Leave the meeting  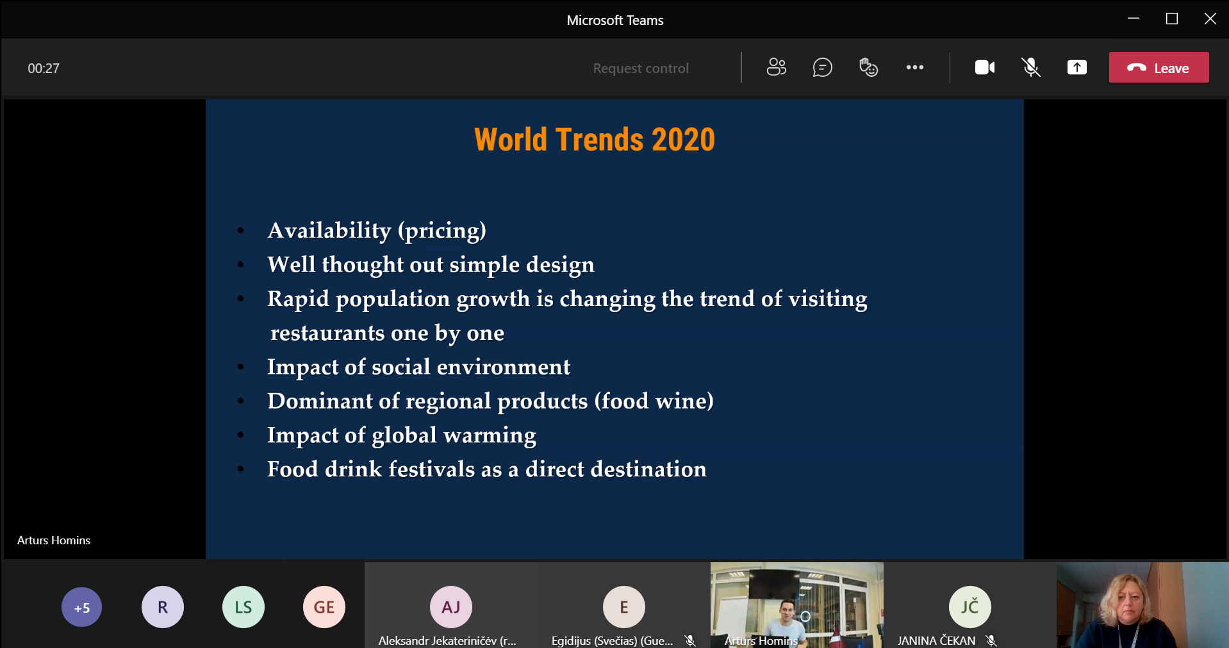[1159, 67]
